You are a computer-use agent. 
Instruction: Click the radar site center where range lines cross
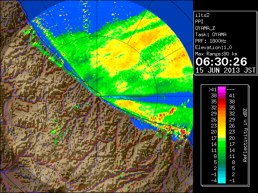coord(97,96)
